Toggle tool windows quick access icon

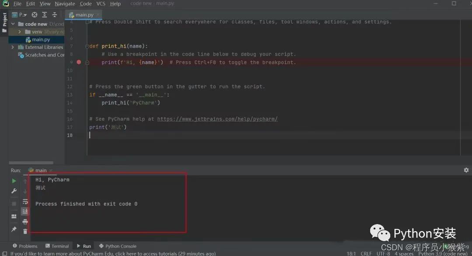coord(4,253)
